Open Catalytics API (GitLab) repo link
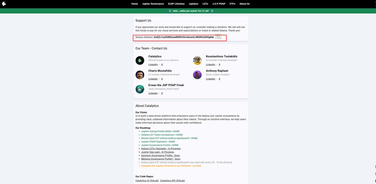 [173, 181]
